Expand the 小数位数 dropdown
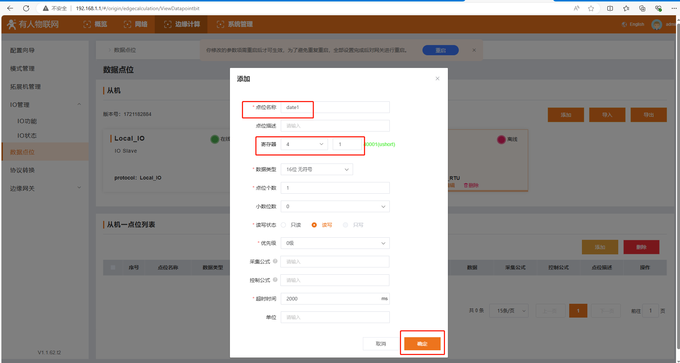 click(x=335, y=206)
